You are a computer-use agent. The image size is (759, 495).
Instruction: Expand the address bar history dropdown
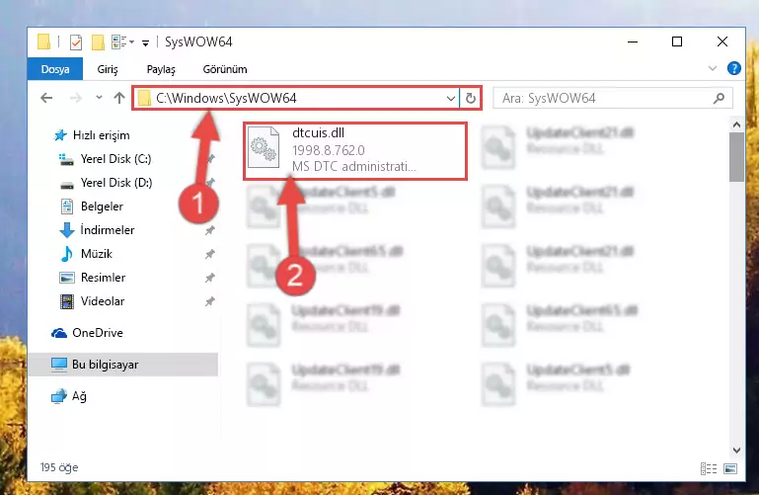tap(451, 99)
